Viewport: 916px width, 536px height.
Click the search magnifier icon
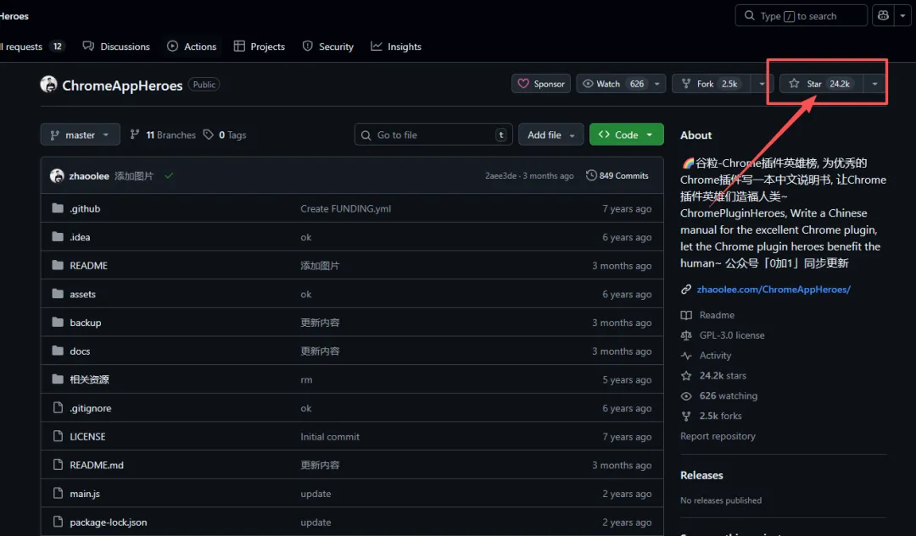[x=749, y=16]
